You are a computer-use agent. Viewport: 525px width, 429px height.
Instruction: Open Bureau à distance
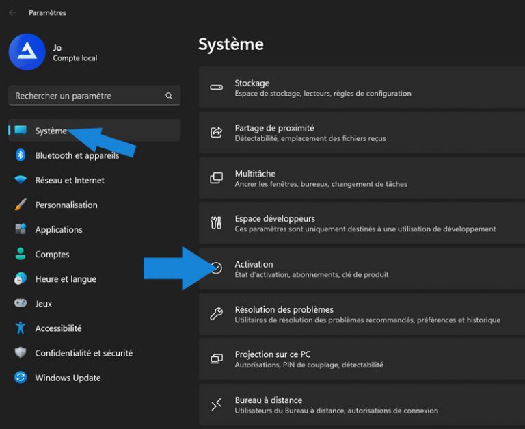click(362, 404)
